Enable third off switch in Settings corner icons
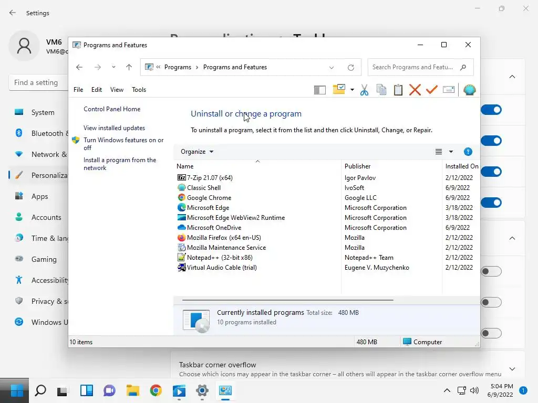The image size is (538, 403). [491, 333]
